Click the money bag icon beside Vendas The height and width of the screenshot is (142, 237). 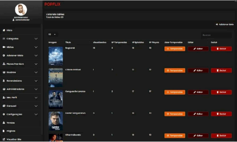[4, 123]
